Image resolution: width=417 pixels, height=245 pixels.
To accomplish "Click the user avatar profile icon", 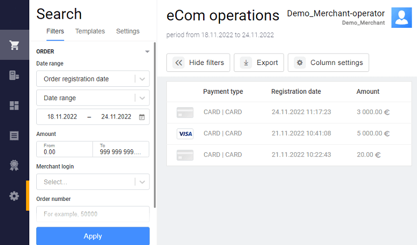I will click(401, 18).
